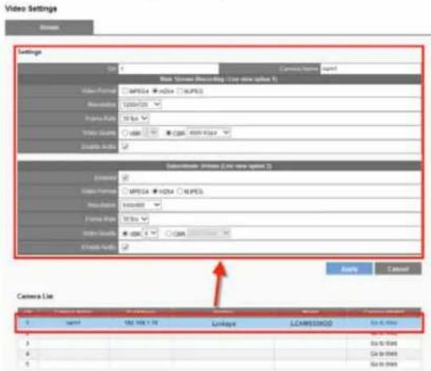Select H264 format for the substream

point(156,191)
